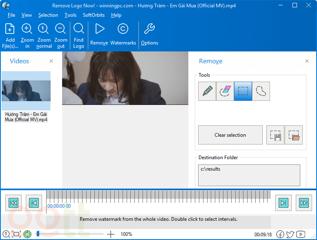Open the Selection menu

pos(48,15)
